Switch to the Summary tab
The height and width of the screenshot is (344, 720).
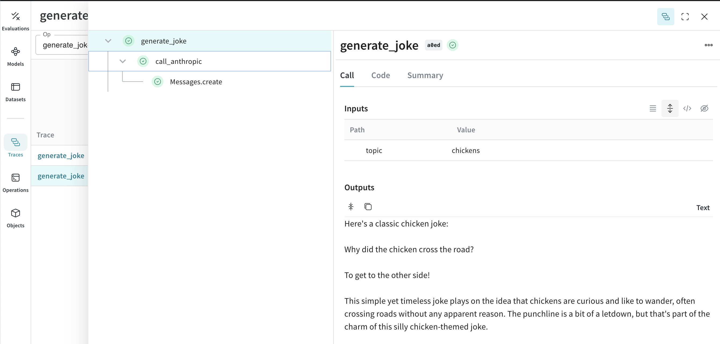tap(425, 75)
